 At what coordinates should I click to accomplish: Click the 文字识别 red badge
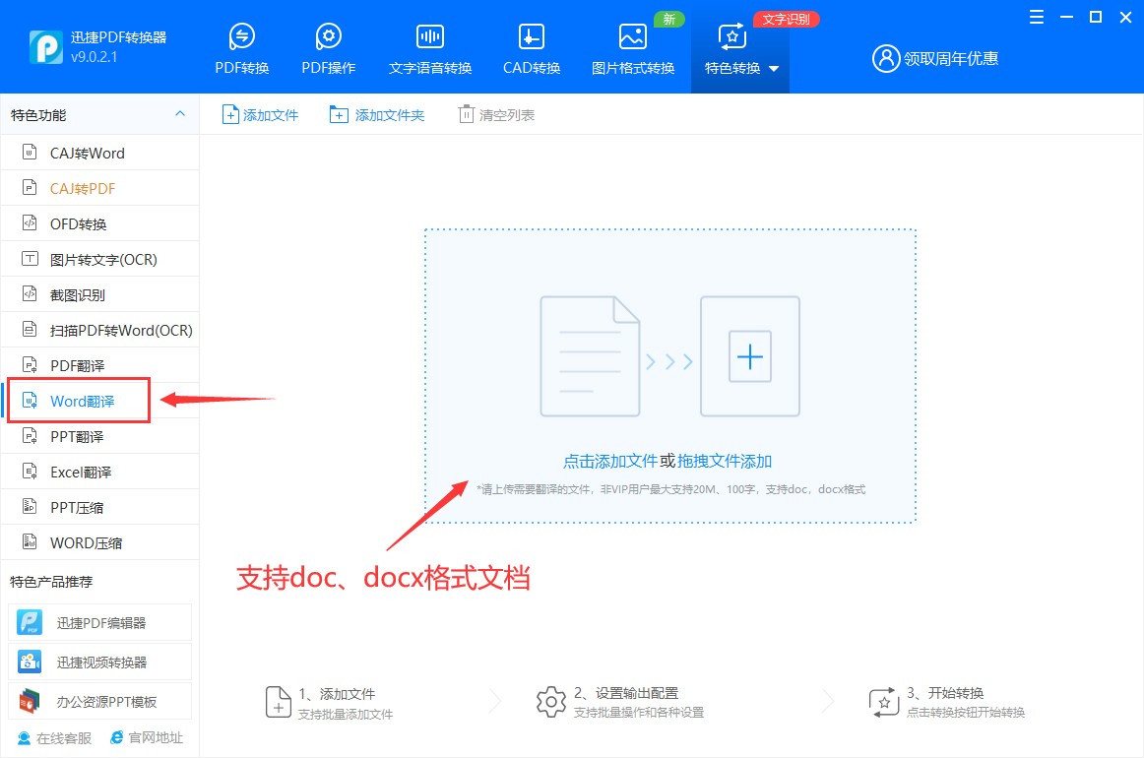click(x=786, y=19)
